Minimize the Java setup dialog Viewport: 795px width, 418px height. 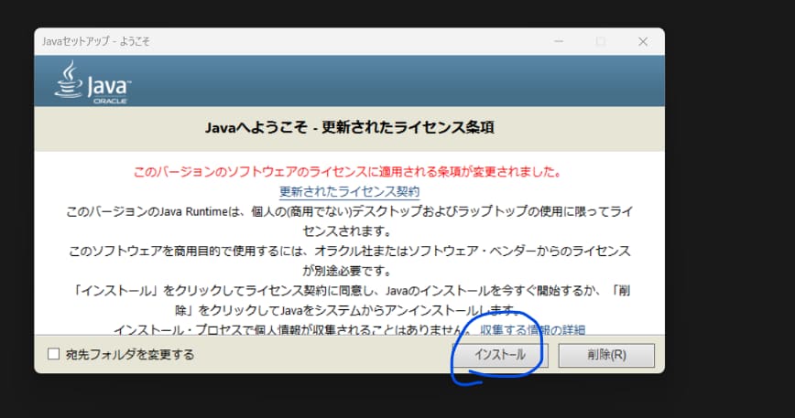[558, 42]
